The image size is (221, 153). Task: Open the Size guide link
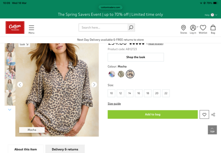[114, 103]
